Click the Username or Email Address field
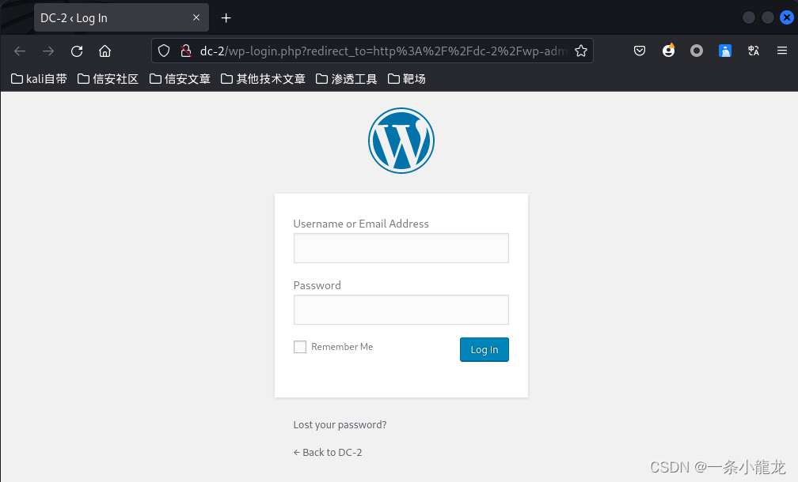This screenshot has width=798, height=482. coord(401,248)
